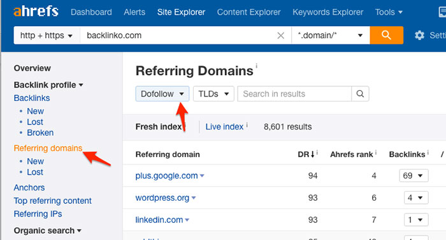
Task: Open linkedin.com referring domain link
Action: coord(159,220)
